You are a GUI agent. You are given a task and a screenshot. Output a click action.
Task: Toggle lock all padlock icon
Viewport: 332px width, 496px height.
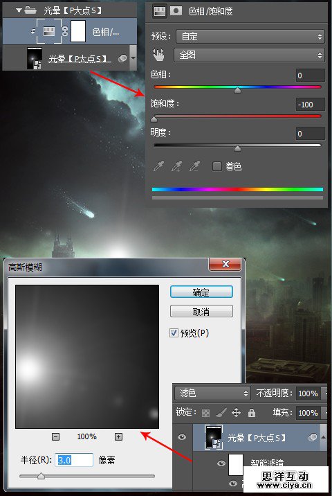click(x=252, y=412)
